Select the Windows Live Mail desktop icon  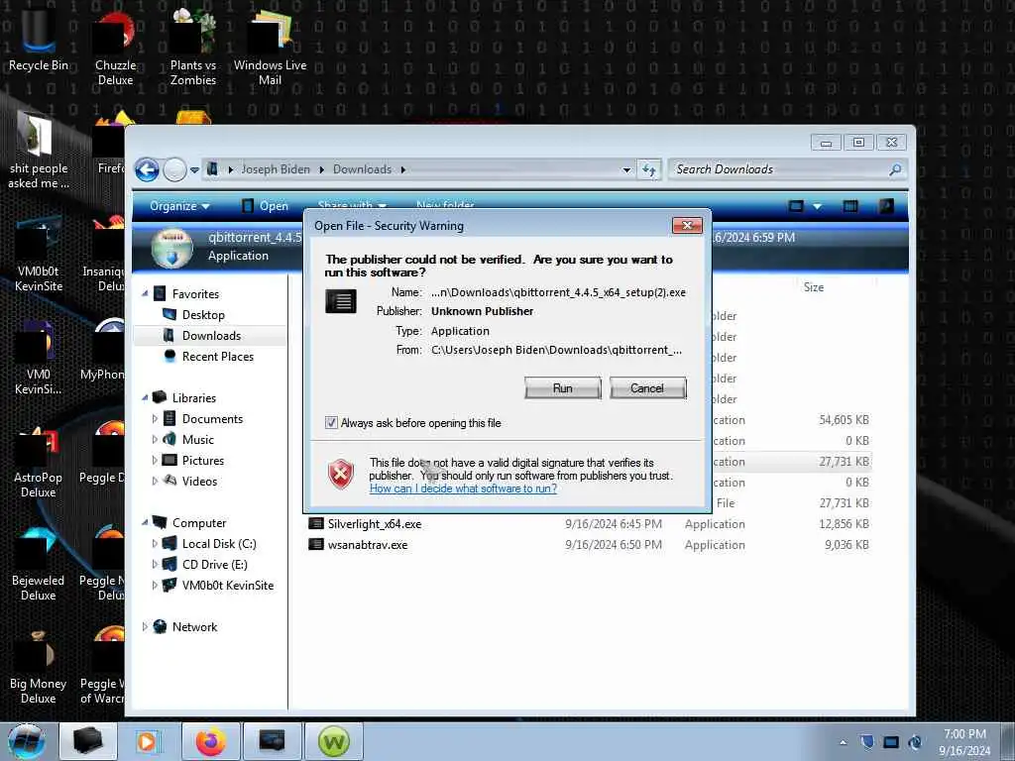click(270, 49)
